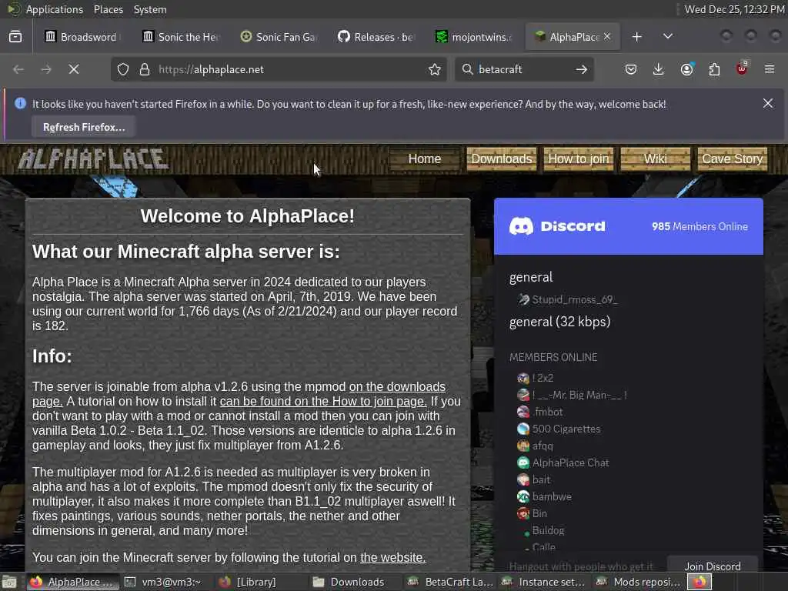Click the Firefox tray icon in taskbar
This screenshot has height=591, width=788.
click(700, 582)
